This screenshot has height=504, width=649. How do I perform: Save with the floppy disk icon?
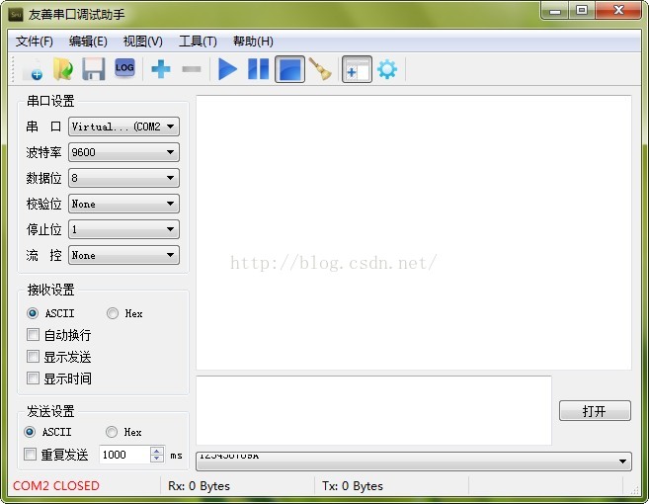click(94, 69)
